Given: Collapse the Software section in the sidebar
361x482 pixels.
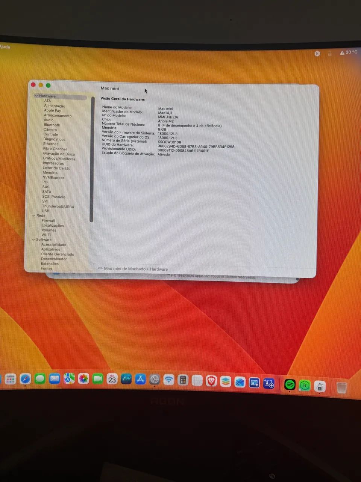Looking at the screenshot, I should pyautogui.click(x=33, y=239).
